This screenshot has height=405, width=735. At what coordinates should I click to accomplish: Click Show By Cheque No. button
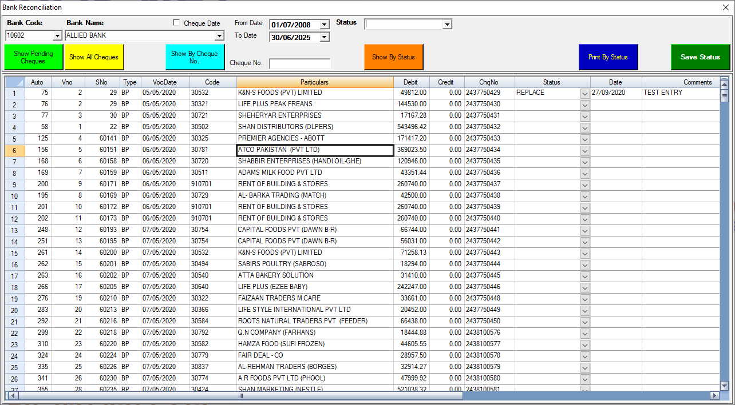click(x=195, y=57)
